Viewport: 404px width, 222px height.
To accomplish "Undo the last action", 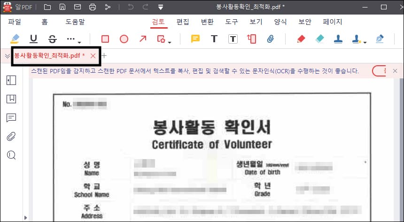I will 131,7.
